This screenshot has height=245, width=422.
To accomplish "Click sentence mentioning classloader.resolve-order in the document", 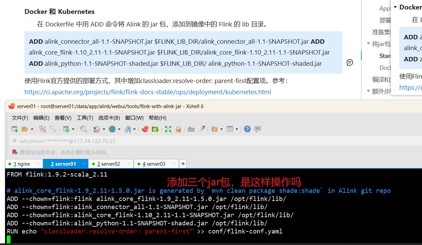I will [x=156, y=81].
